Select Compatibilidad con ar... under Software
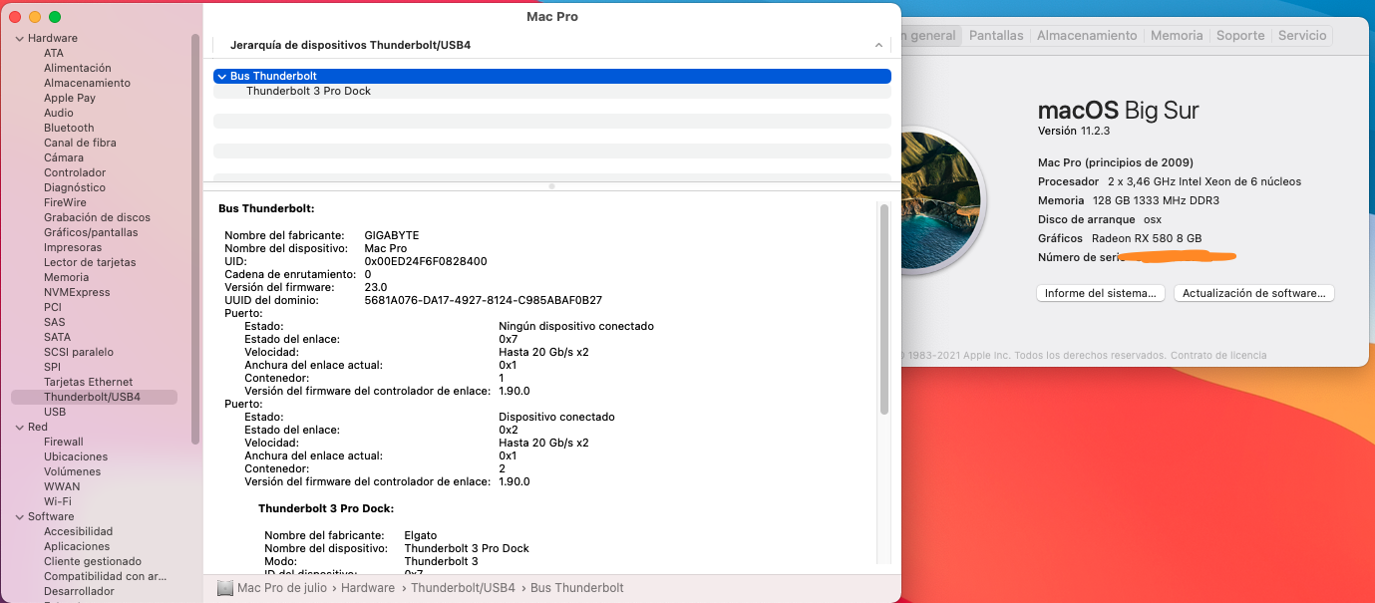Viewport: 1375px width, 603px height. coord(106,576)
